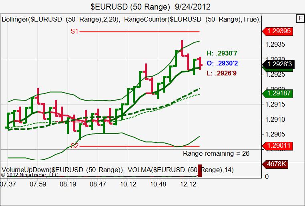The width and height of the screenshot is (305, 206).
Task: Select the green 1.29187 price marker
Action: point(277,93)
